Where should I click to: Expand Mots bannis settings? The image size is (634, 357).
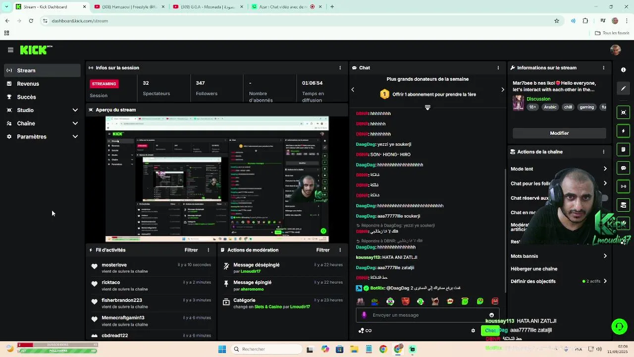605,256
